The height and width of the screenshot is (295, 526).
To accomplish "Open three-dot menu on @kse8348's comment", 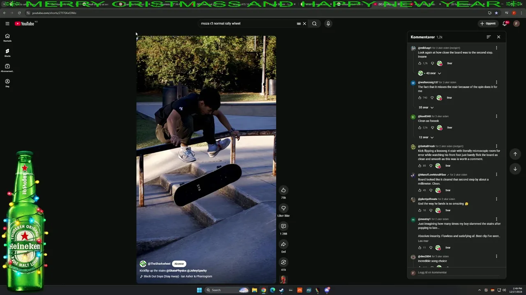I will (x=496, y=116).
